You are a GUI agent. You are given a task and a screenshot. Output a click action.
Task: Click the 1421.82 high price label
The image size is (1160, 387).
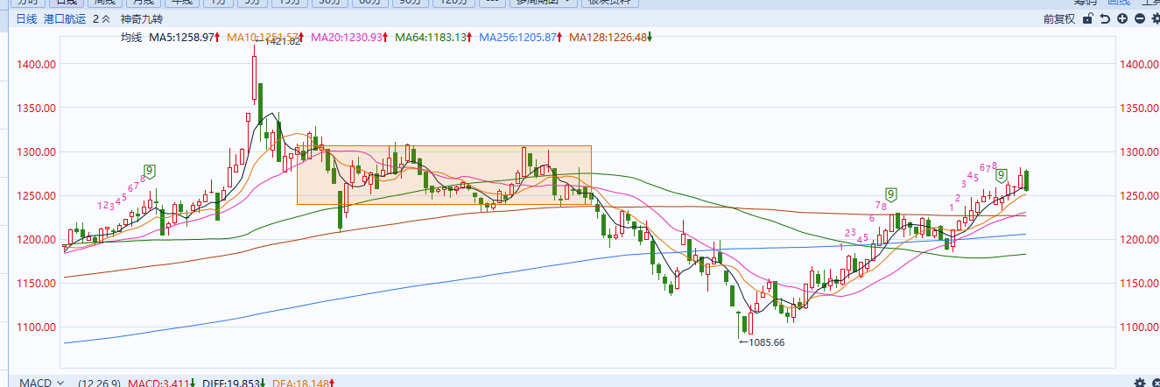pos(282,41)
